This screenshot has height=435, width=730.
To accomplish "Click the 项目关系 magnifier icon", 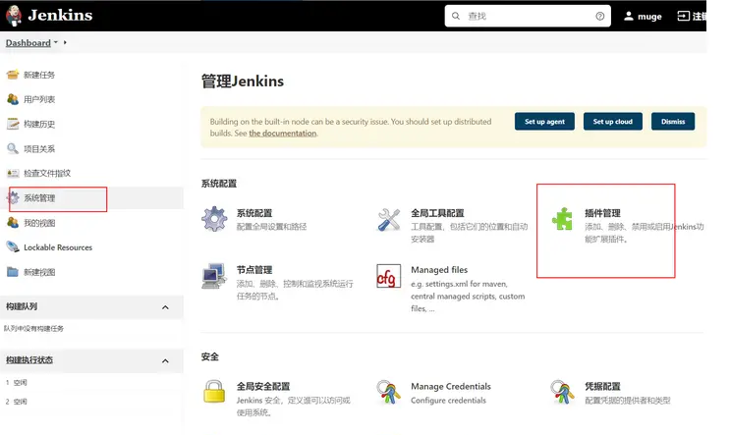I will click(13, 148).
